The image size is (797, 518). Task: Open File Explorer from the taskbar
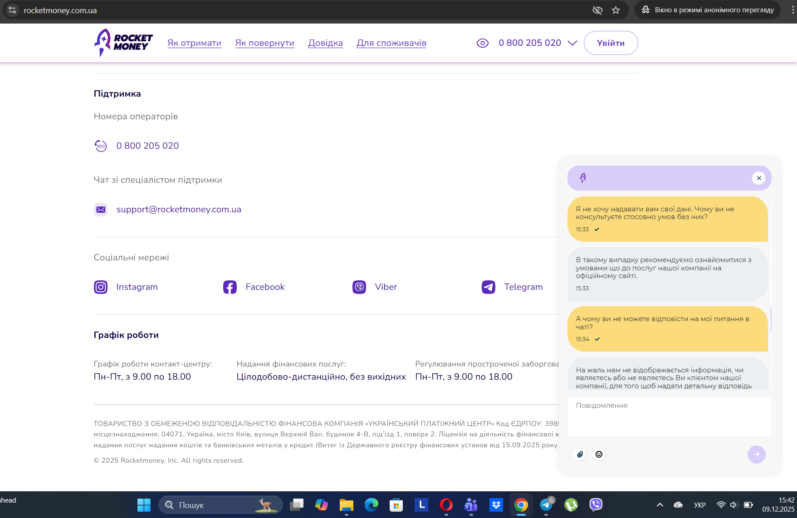click(347, 505)
